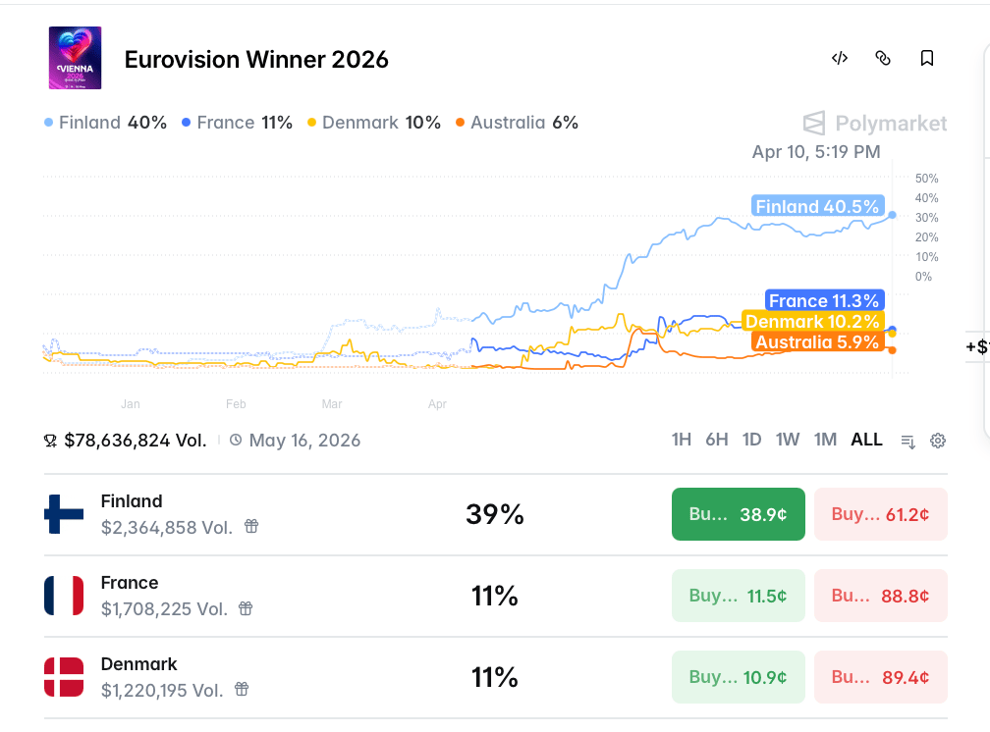The height and width of the screenshot is (732, 990).
Task: Click the gift rewards icon for France
Action: point(246,608)
